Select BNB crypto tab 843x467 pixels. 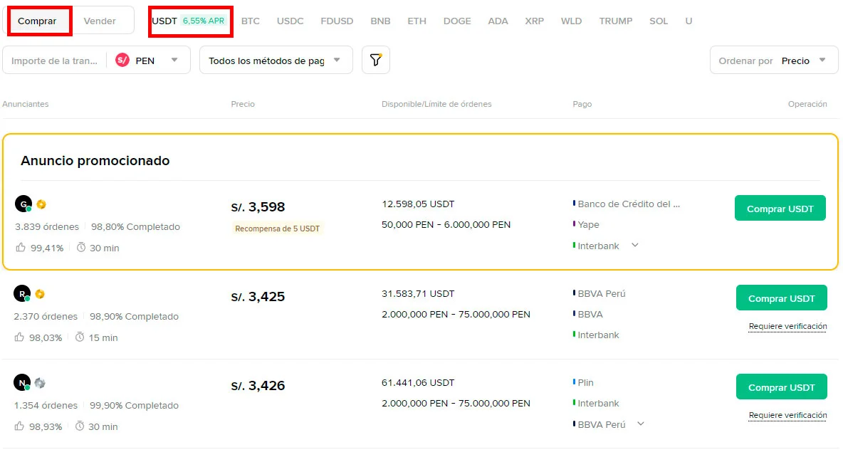coord(380,21)
